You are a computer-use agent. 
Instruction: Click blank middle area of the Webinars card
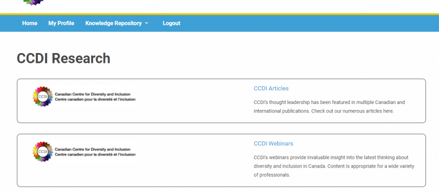(x=193, y=160)
